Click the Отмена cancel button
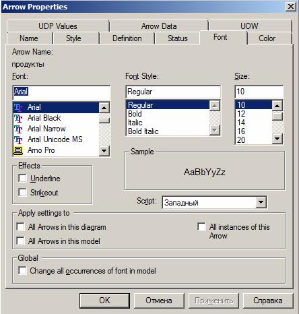 [159, 301]
